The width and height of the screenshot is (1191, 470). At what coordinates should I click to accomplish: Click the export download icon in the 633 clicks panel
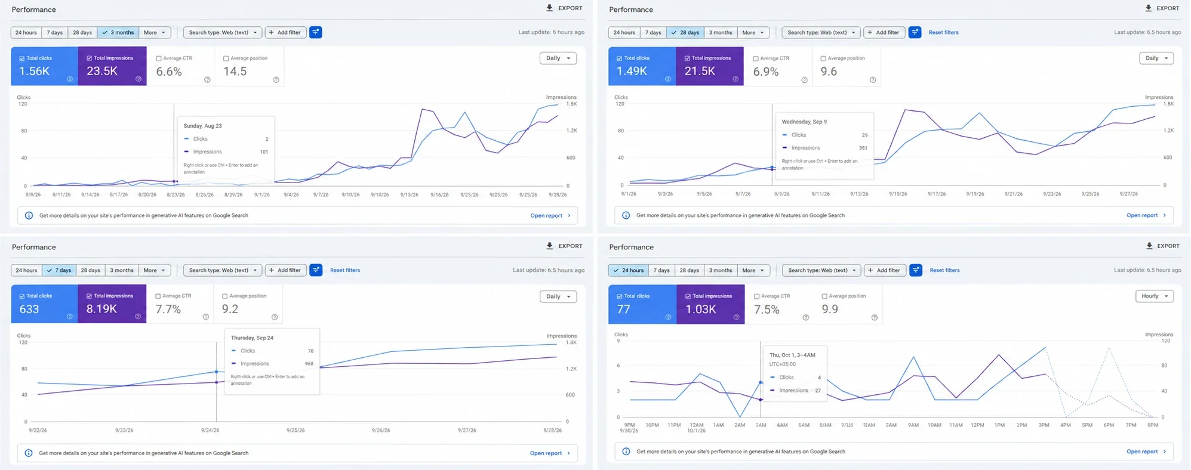tap(549, 246)
